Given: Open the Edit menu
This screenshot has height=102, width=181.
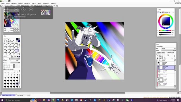Looking at the screenshot, I should (x=8, y=3).
